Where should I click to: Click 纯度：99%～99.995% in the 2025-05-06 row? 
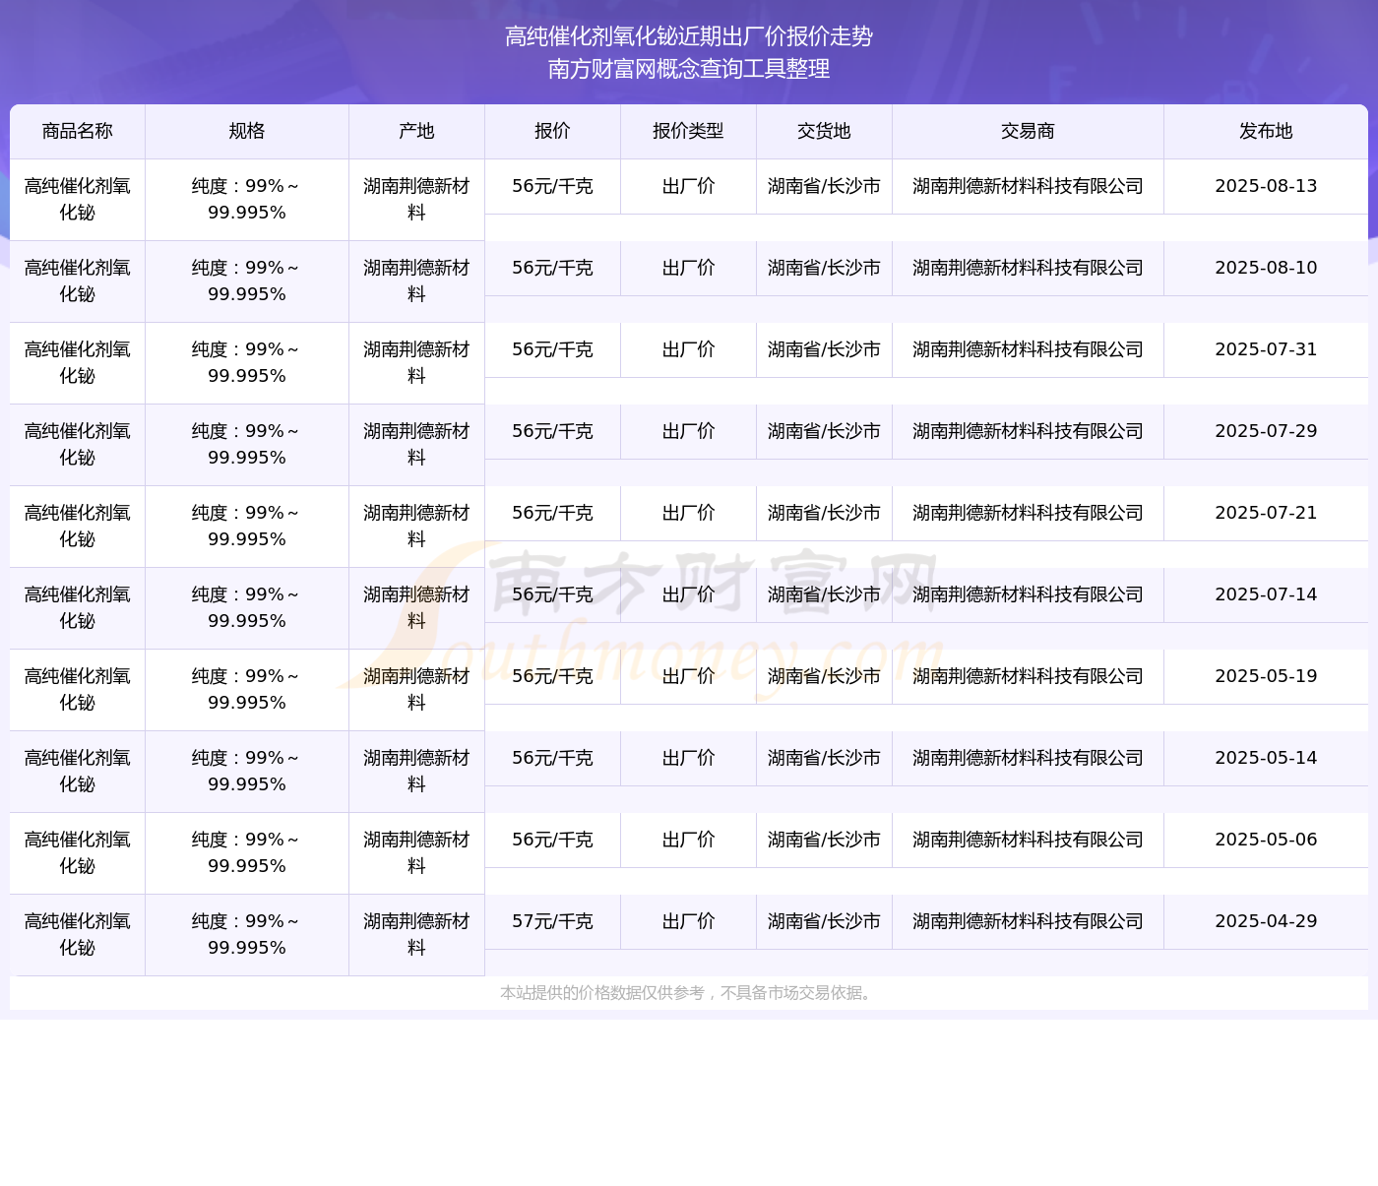(x=247, y=853)
